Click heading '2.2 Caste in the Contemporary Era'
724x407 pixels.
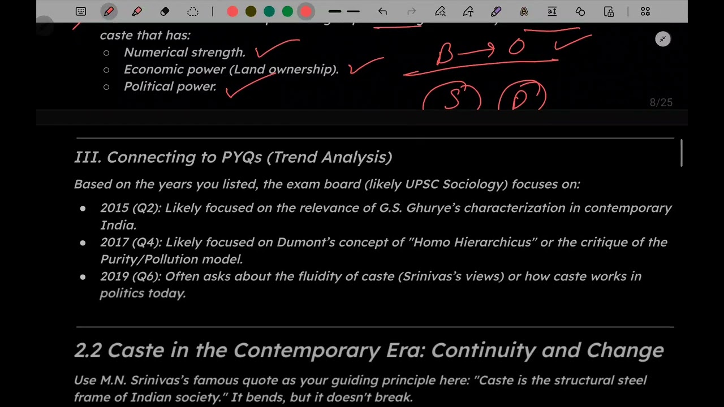[369, 350]
